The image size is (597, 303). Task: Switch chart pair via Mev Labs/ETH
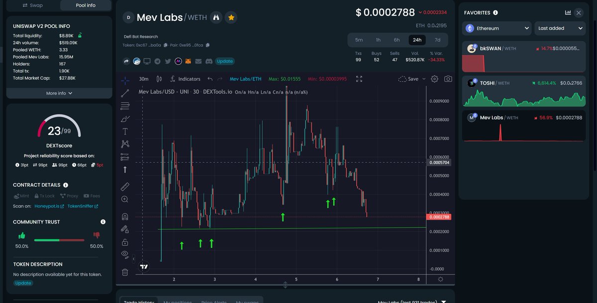[x=245, y=79]
